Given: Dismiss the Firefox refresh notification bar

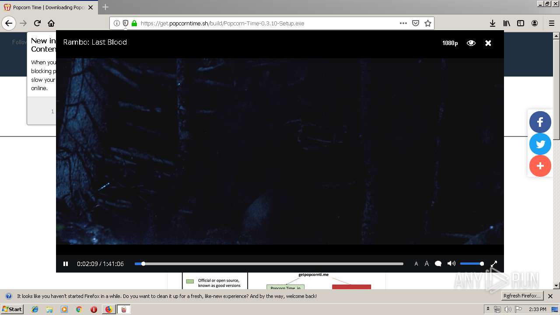Looking at the screenshot, I should click(550, 296).
